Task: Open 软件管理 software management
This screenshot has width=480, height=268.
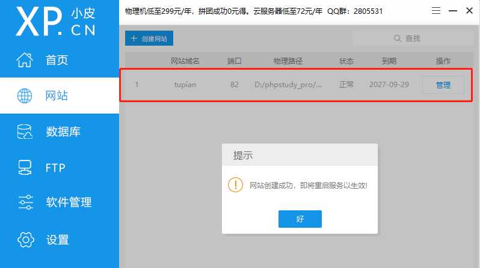Action: [60, 203]
